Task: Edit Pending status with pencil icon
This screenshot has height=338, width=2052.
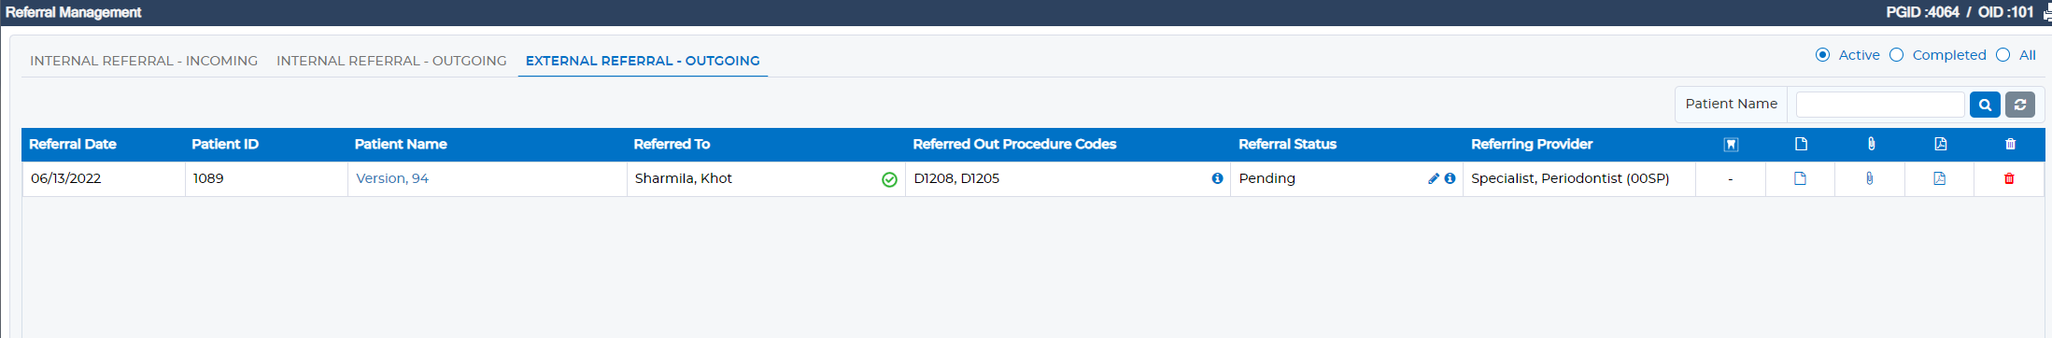Action: (1434, 178)
